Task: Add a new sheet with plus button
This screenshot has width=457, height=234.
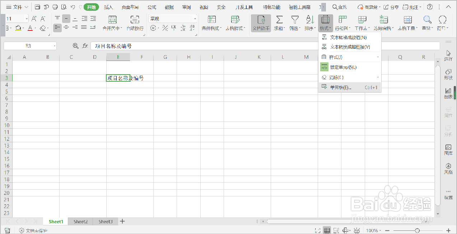Action: pyautogui.click(x=122, y=221)
